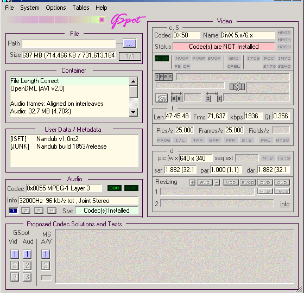The width and height of the screenshot is (304, 293).
Task: Click MS A/V solution button 2
Action: tap(46, 265)
